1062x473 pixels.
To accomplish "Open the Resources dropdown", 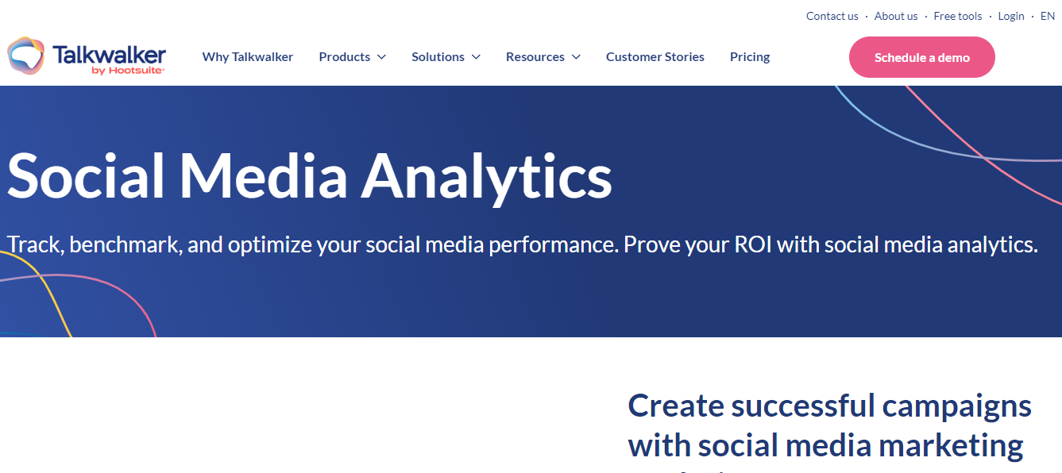I will [537, 56].
